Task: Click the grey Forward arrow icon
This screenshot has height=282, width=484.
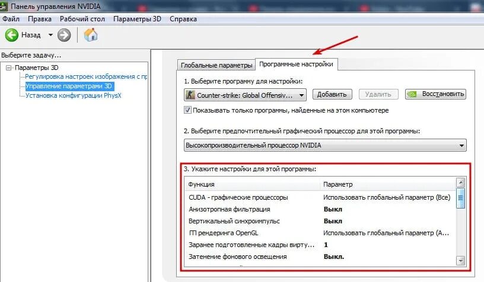Action: pyautogui.click(x=64, y=35)
